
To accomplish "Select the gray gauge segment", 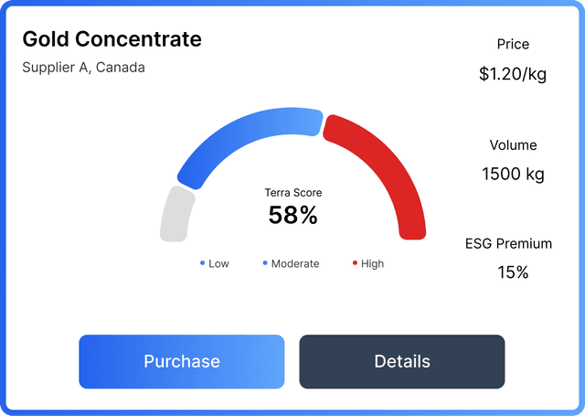I will [x=175, y=215].
